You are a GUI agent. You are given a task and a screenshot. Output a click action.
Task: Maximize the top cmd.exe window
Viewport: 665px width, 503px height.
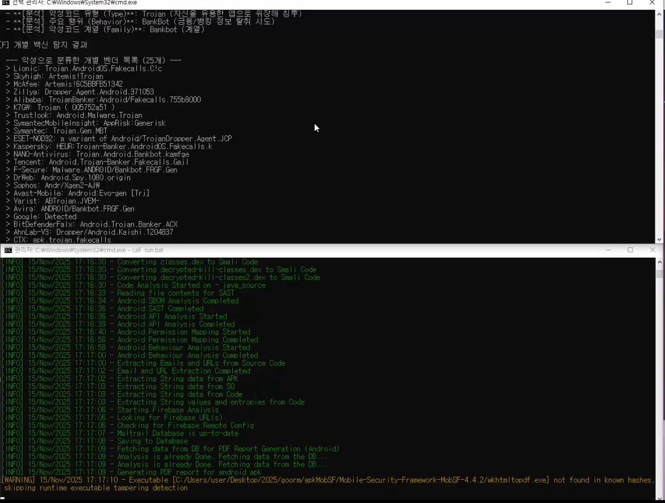click(x=630, y=3)
